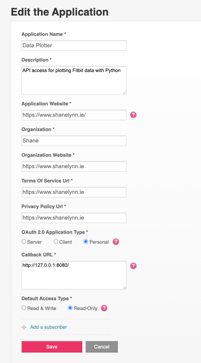Open the Add a subscriber link
Image resolution: width=201 pixels, height=363 pixels.
click(49, 327)
